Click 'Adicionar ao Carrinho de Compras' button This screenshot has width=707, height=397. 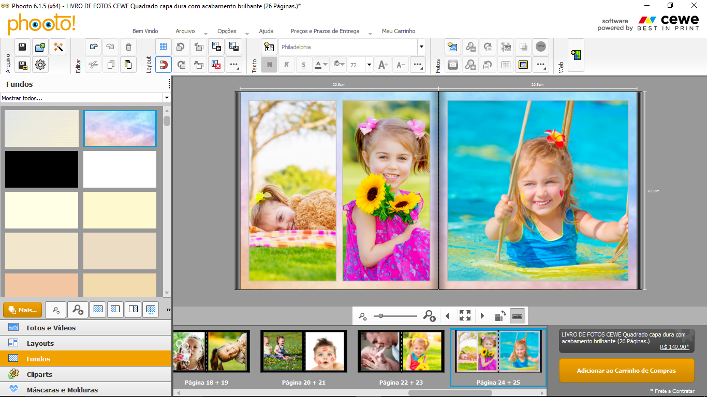pyautogui.click(x=626, y=371)
